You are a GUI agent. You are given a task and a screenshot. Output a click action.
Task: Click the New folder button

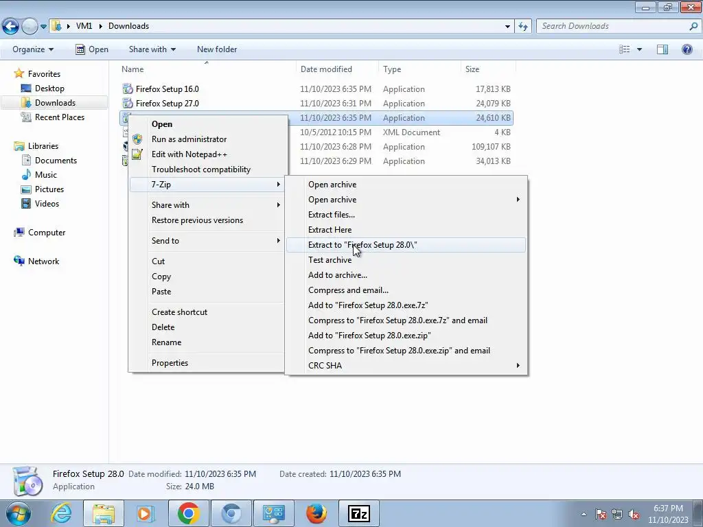click(x=217, y=49)
